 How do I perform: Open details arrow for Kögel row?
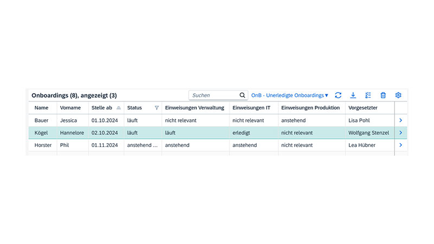[x=400, y=133]
